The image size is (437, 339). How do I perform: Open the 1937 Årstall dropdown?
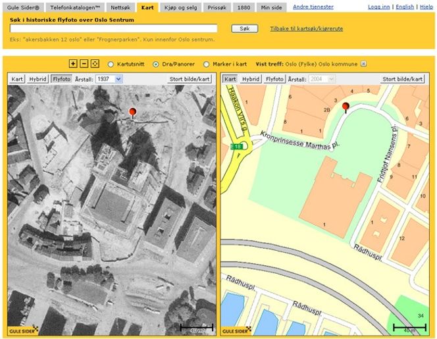[x=109, y=79]
